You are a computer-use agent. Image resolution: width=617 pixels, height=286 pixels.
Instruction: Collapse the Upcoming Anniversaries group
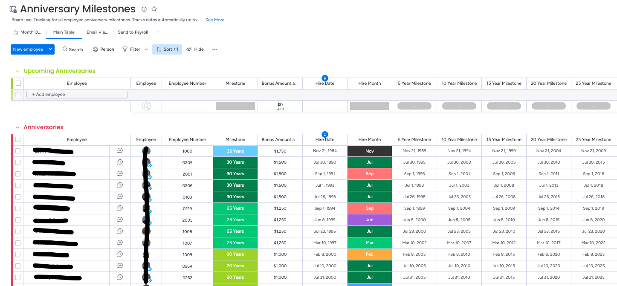tap(17, 71)
